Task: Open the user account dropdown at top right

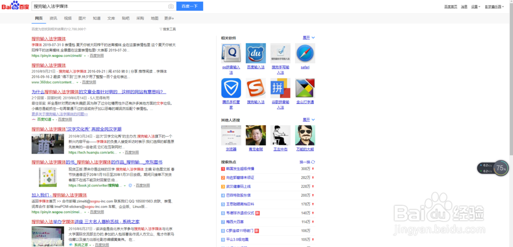Action: 495,7
